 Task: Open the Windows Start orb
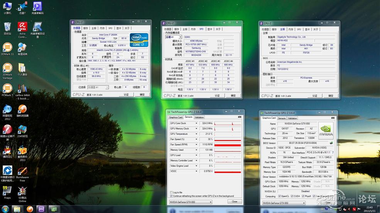[x=5, y=209]
